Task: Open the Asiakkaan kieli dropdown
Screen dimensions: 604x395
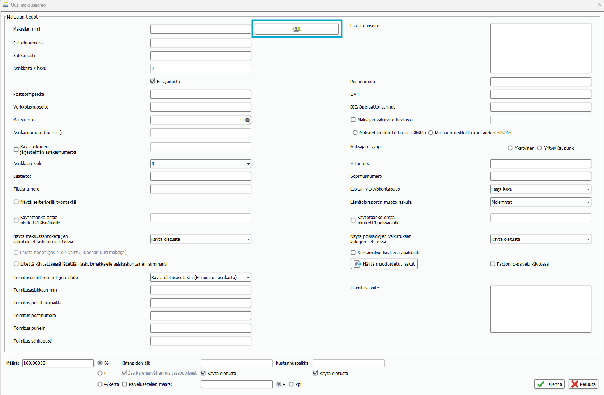Action: (x=201, y=164)
